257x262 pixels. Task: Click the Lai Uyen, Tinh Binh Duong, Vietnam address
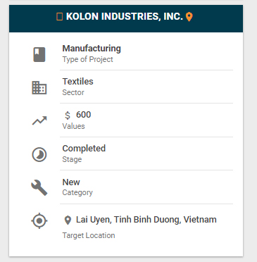(x=146, y=220)
